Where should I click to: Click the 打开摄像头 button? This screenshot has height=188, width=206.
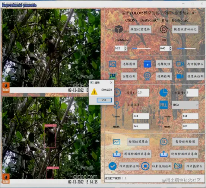[x=195, y=64]
